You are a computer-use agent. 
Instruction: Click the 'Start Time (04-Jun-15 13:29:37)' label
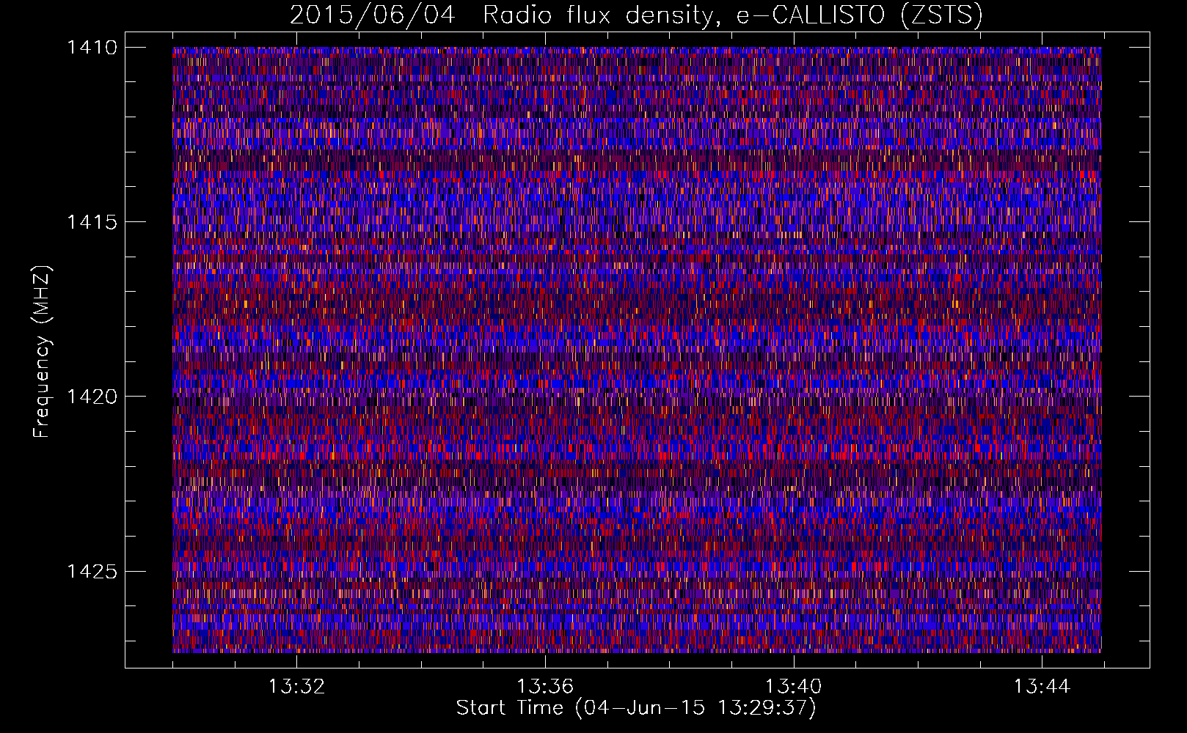point(636,708)
